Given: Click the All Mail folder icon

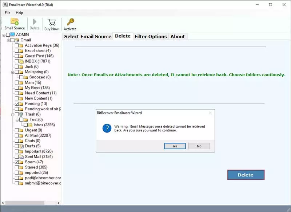Looking at the screenshot, I should (21, 135).
